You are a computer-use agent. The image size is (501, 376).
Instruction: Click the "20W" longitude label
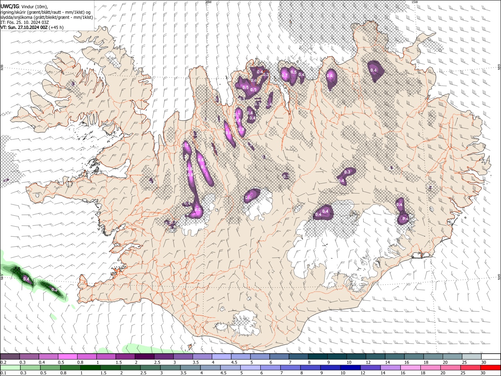click(x=209, y=2)
